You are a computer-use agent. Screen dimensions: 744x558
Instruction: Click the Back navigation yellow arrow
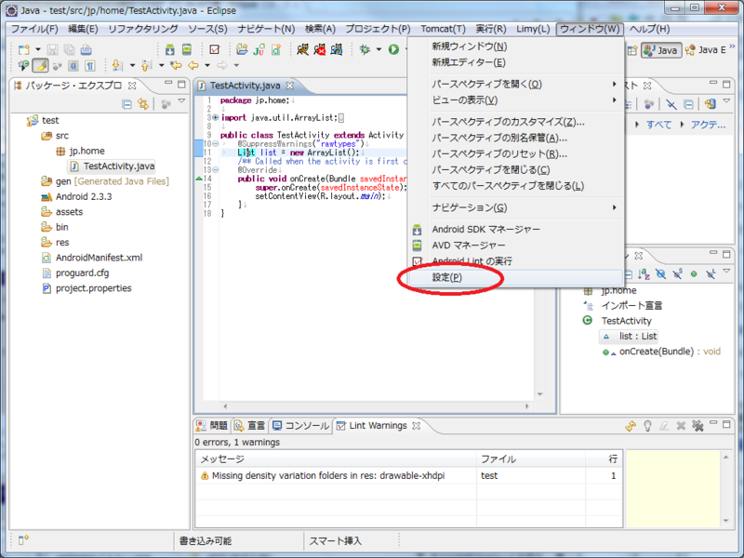[x=193, y=65]
